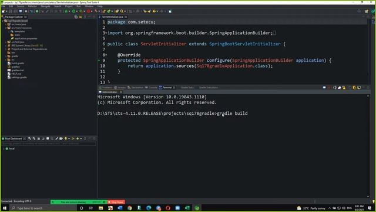Image resolution: width=376 pixels, height=212 pixels.
Task: Click the Boot Dashboard tab
Action: 13,138
